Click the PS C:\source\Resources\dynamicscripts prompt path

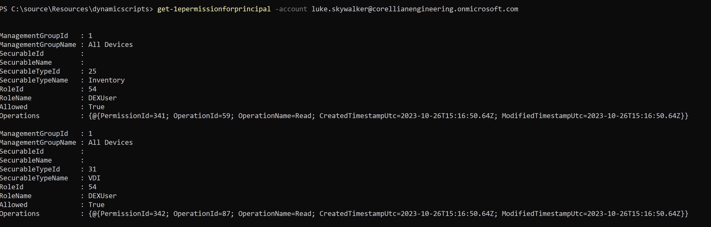76,9
